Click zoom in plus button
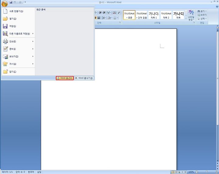Viewport: 219px width, 174px height. 217,172
